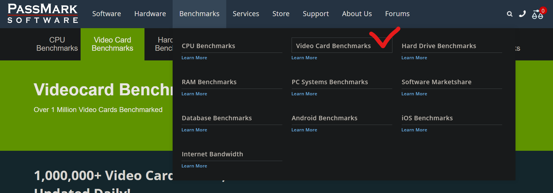Viewport: 553px width, 193px height.
Task: Open the Benchmarks menu
Action: coord(199,14)
